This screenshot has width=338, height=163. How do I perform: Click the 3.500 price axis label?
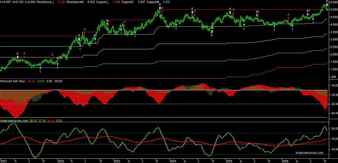(333, 32)
